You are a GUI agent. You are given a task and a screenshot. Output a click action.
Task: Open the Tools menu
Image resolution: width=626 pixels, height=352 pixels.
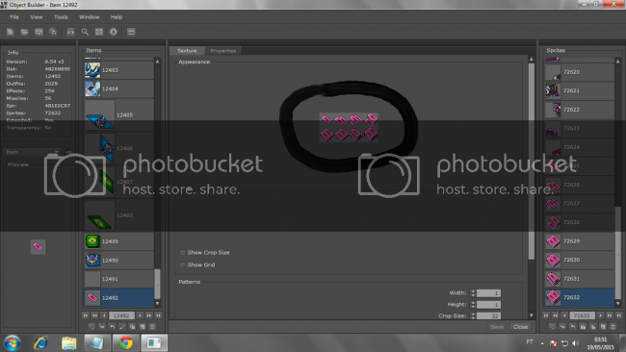[x=61, y=17]
